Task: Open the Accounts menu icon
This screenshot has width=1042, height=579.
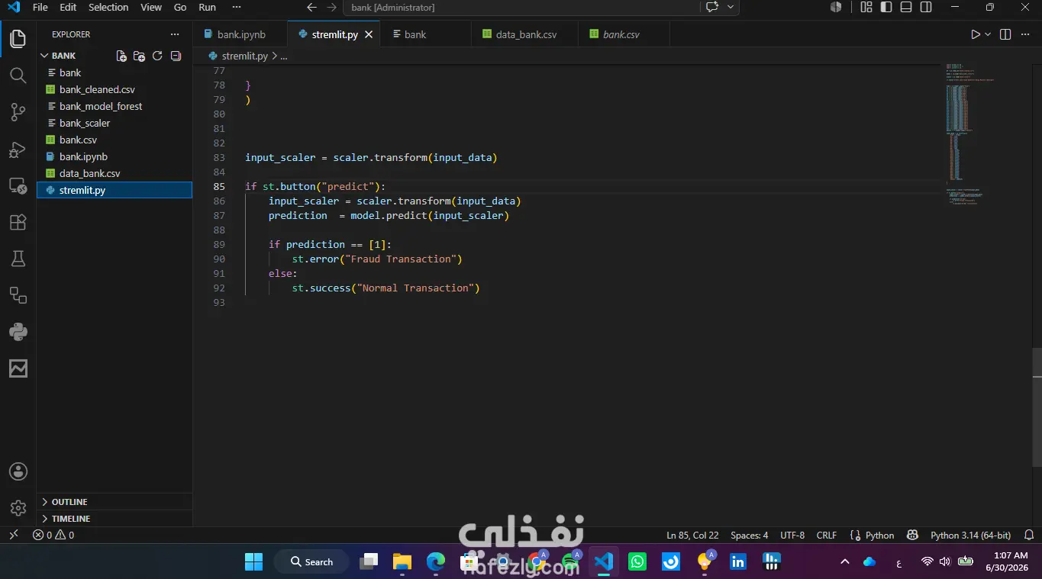Action: [18, 471]
